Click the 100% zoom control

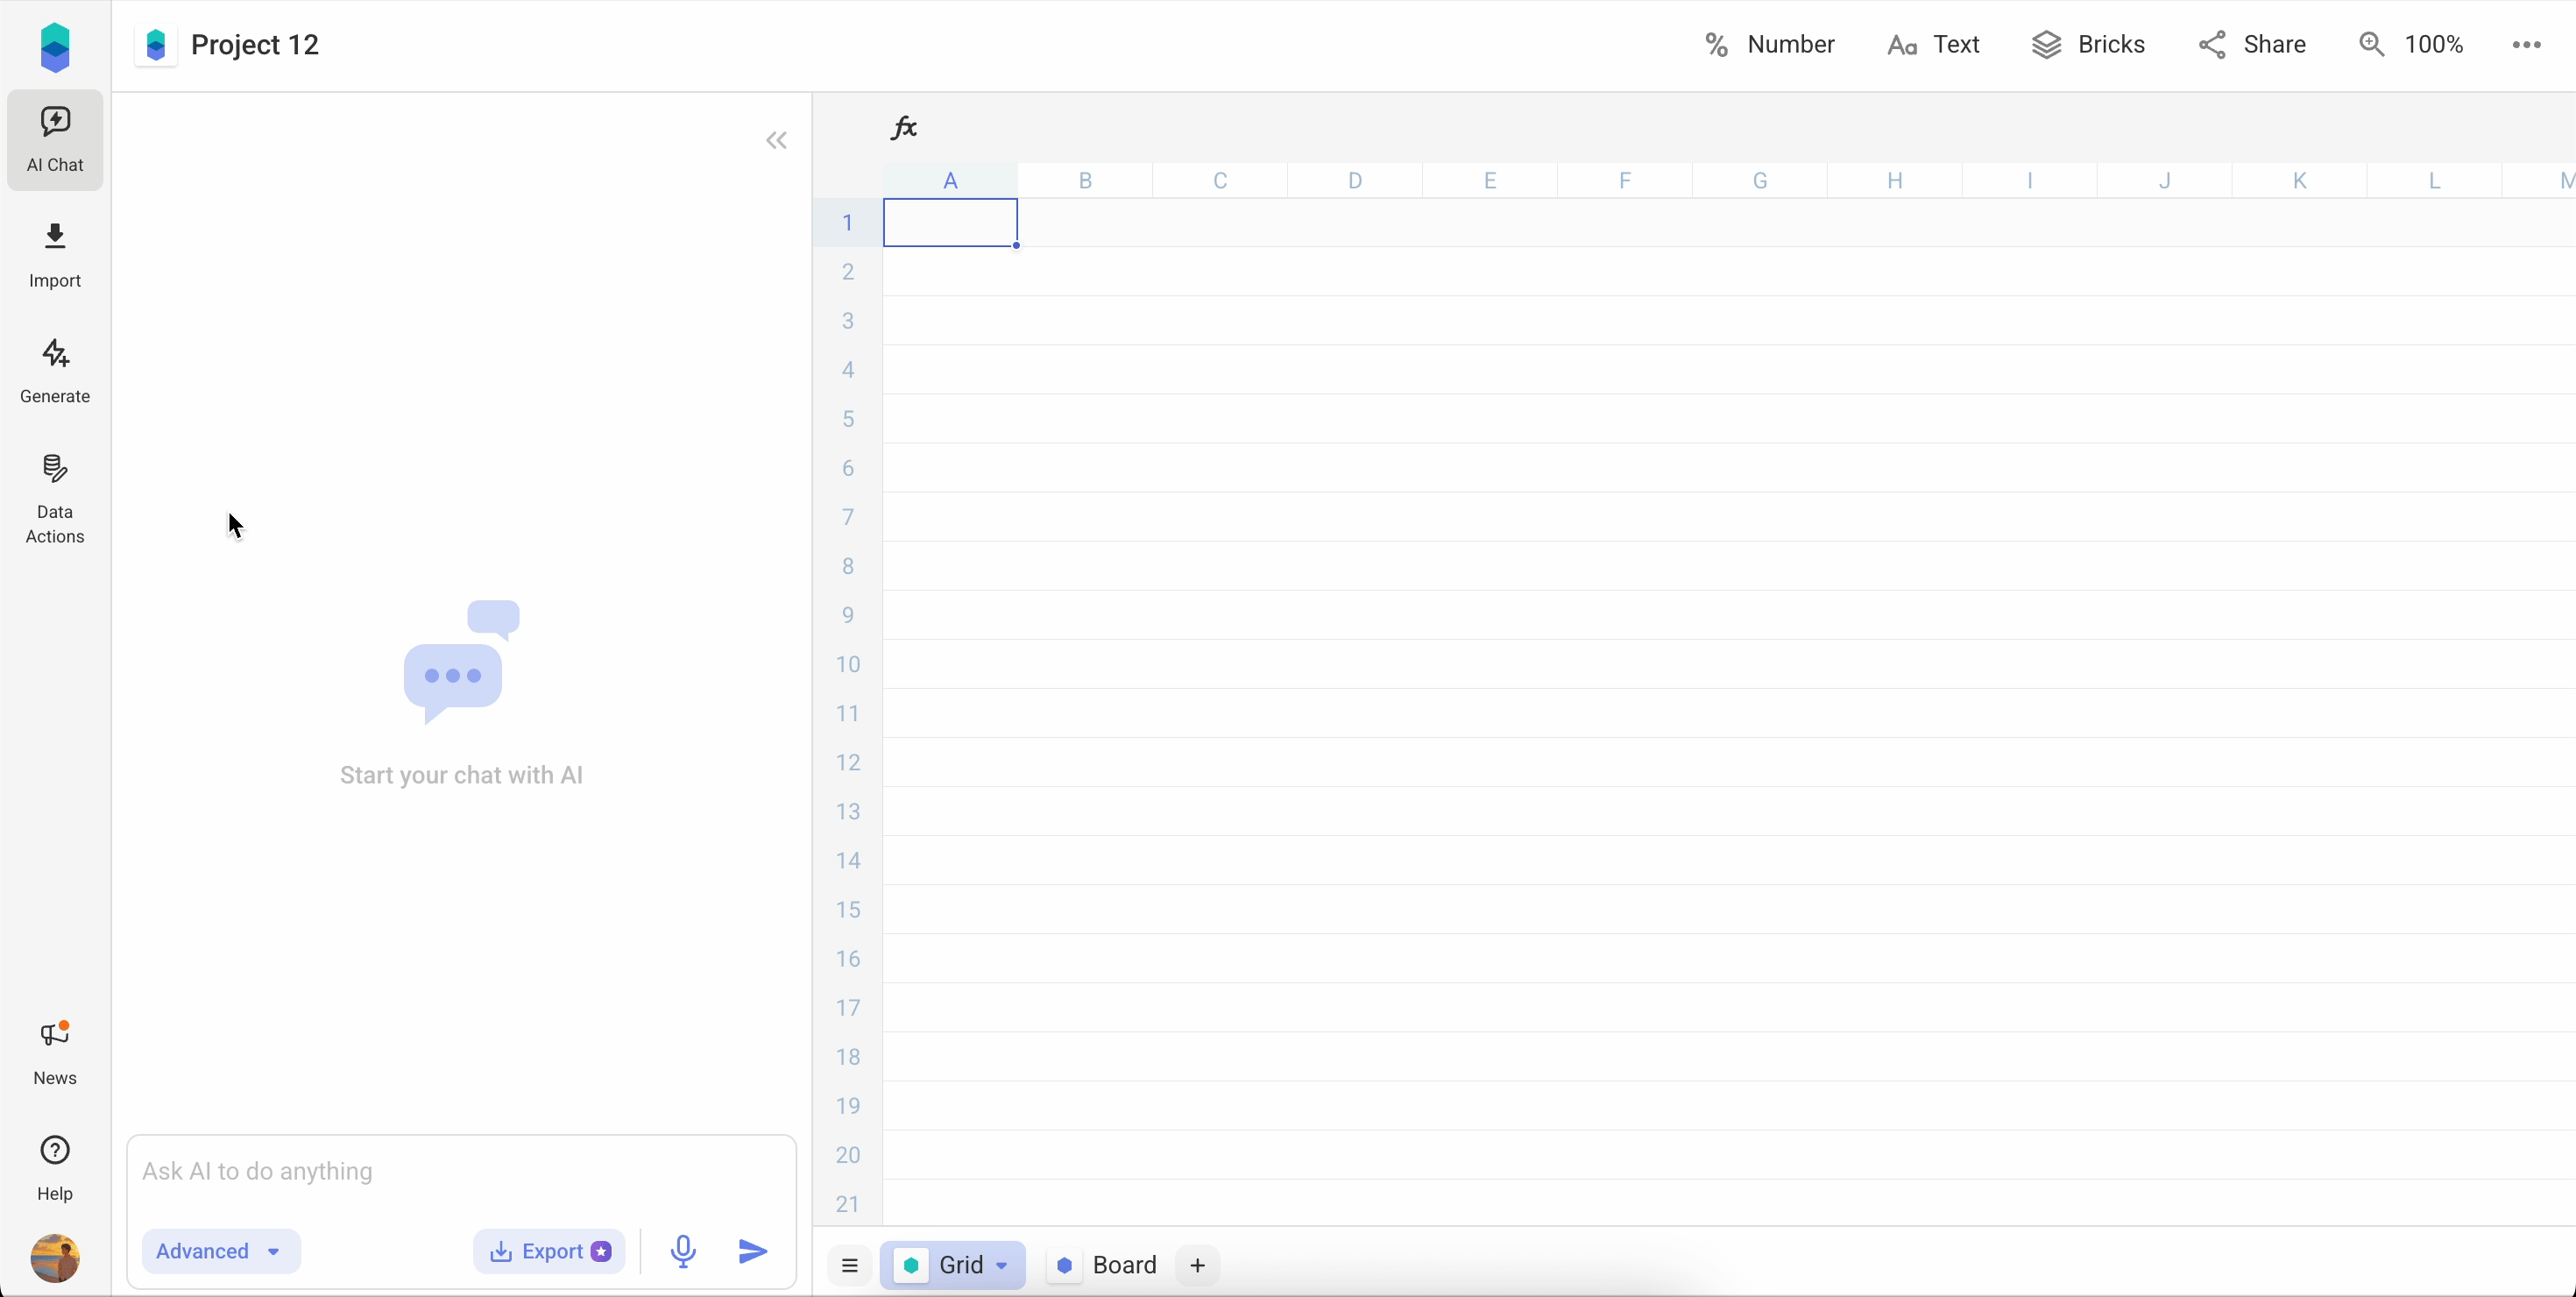(2412, 43)
